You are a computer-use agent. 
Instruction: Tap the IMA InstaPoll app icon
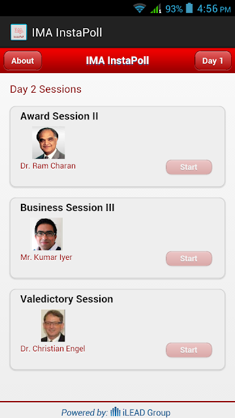[19, 32]
